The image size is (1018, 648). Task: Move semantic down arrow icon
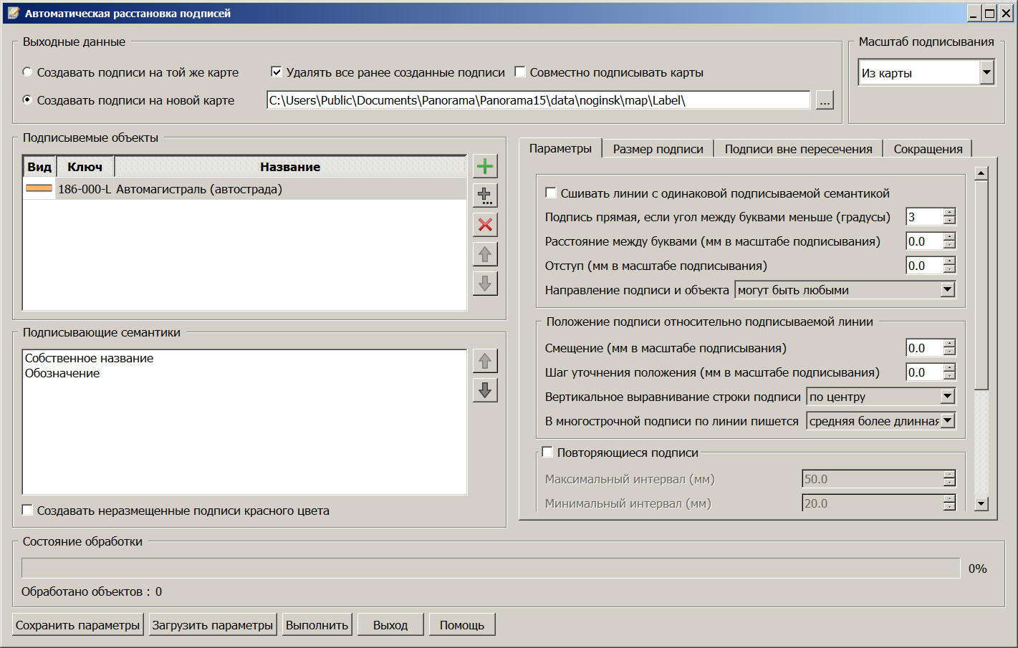[x=485, y=390]
